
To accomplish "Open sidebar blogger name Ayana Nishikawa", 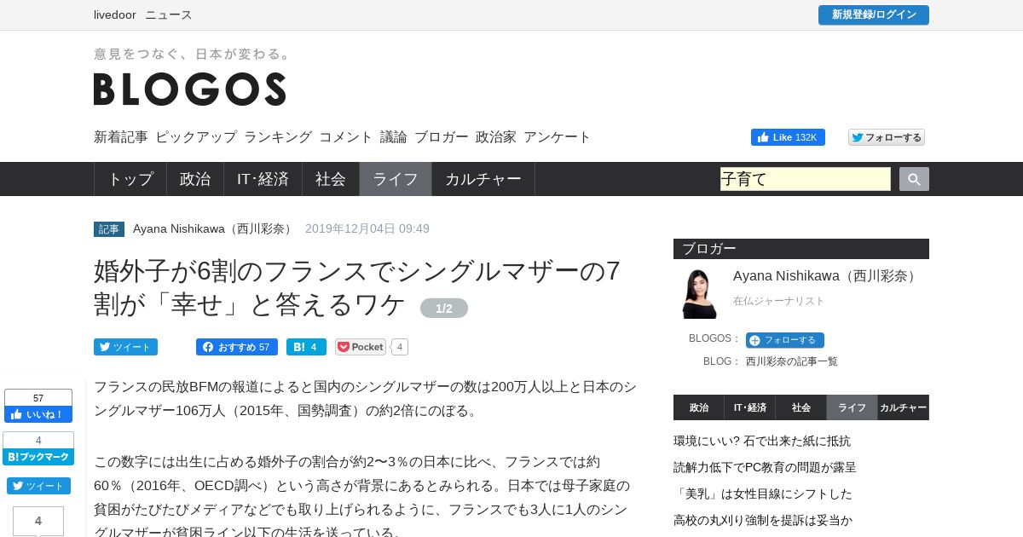I will point(827,275).
